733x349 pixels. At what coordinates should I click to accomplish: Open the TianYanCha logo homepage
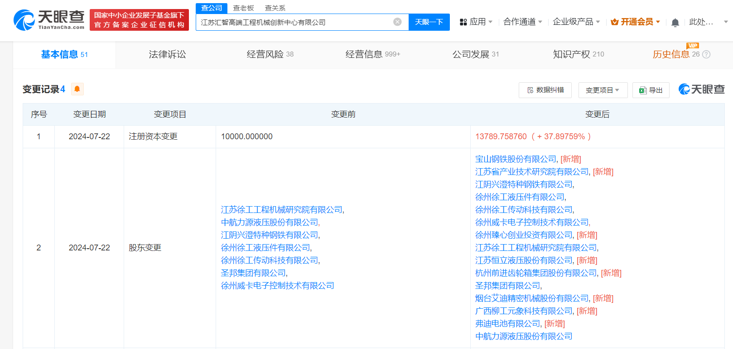(x=49, y=20)
